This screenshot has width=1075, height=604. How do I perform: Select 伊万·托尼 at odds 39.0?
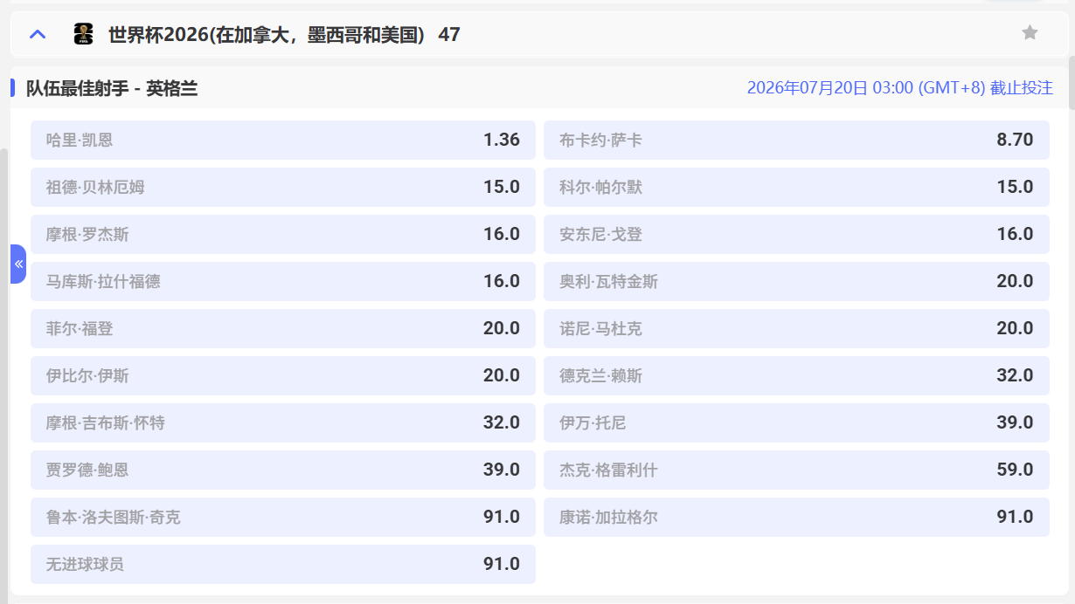[x=796, y=422]
